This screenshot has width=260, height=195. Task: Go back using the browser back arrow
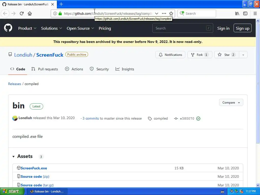pyautogui.click(x=5, y=13)
